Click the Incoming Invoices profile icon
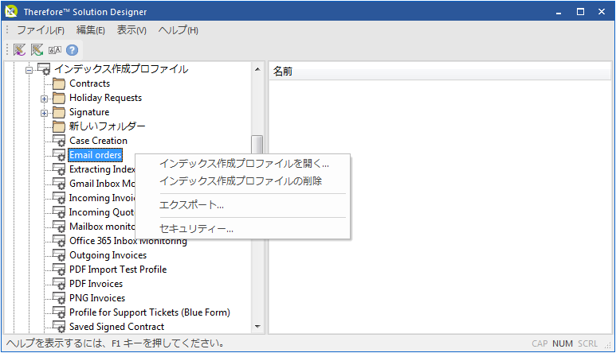 coord(59,198)
